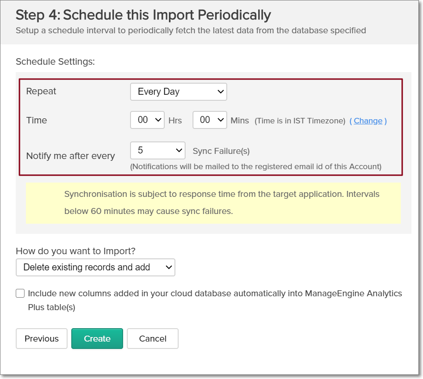Expand the Hrs time dropdown
This screenshot has width=423, height=379.
(147, 120)
